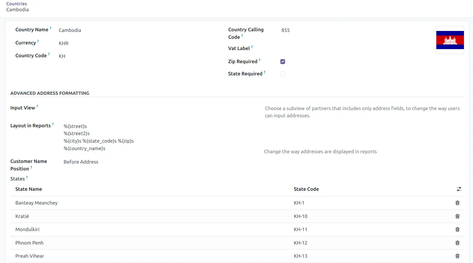Delete the Kratié state row
Screen dimensions: 473x263
pyautogui.click(x=457, y=216)
